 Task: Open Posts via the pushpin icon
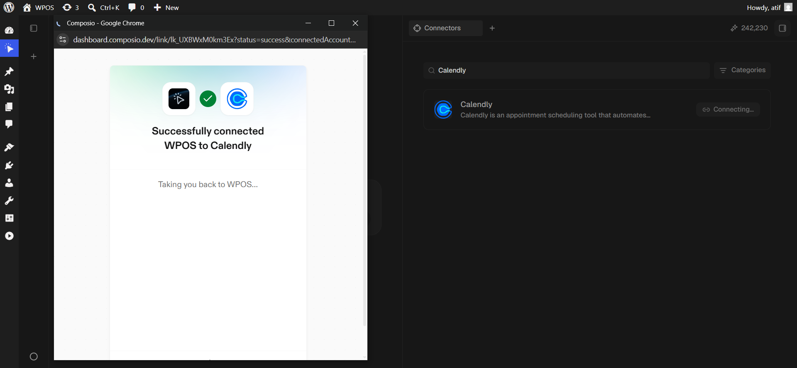coord(9,72)
